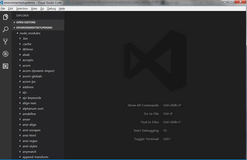This screenshot has height=160, width=247.
Task: Open the Debug menu
Action: 51,9
